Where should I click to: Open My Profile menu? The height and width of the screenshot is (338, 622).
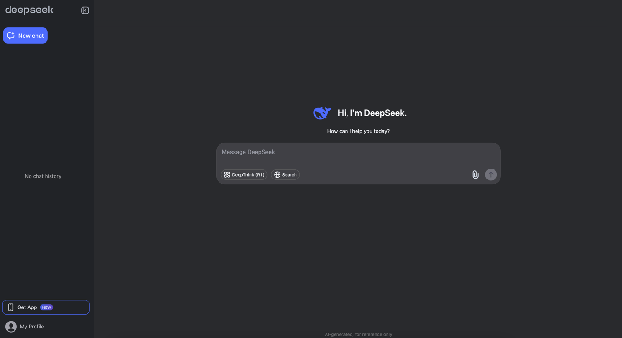click(25, 327)
